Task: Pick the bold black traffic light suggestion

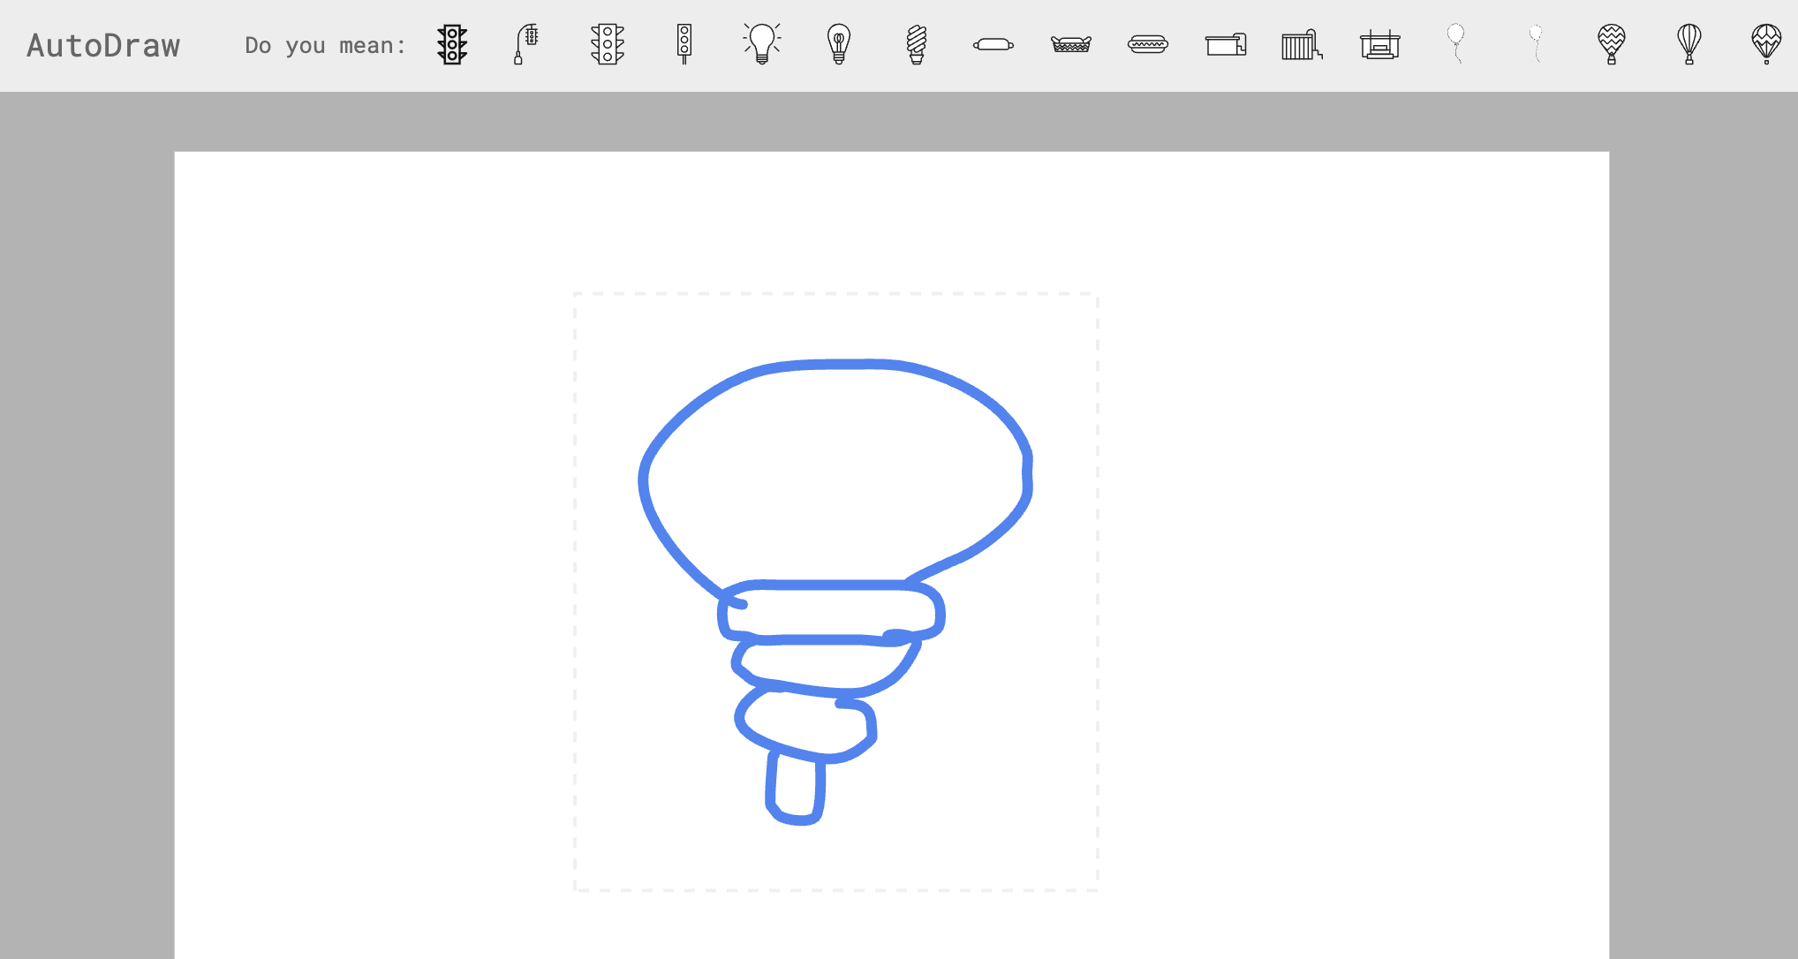Action: [x=452, y=44]
